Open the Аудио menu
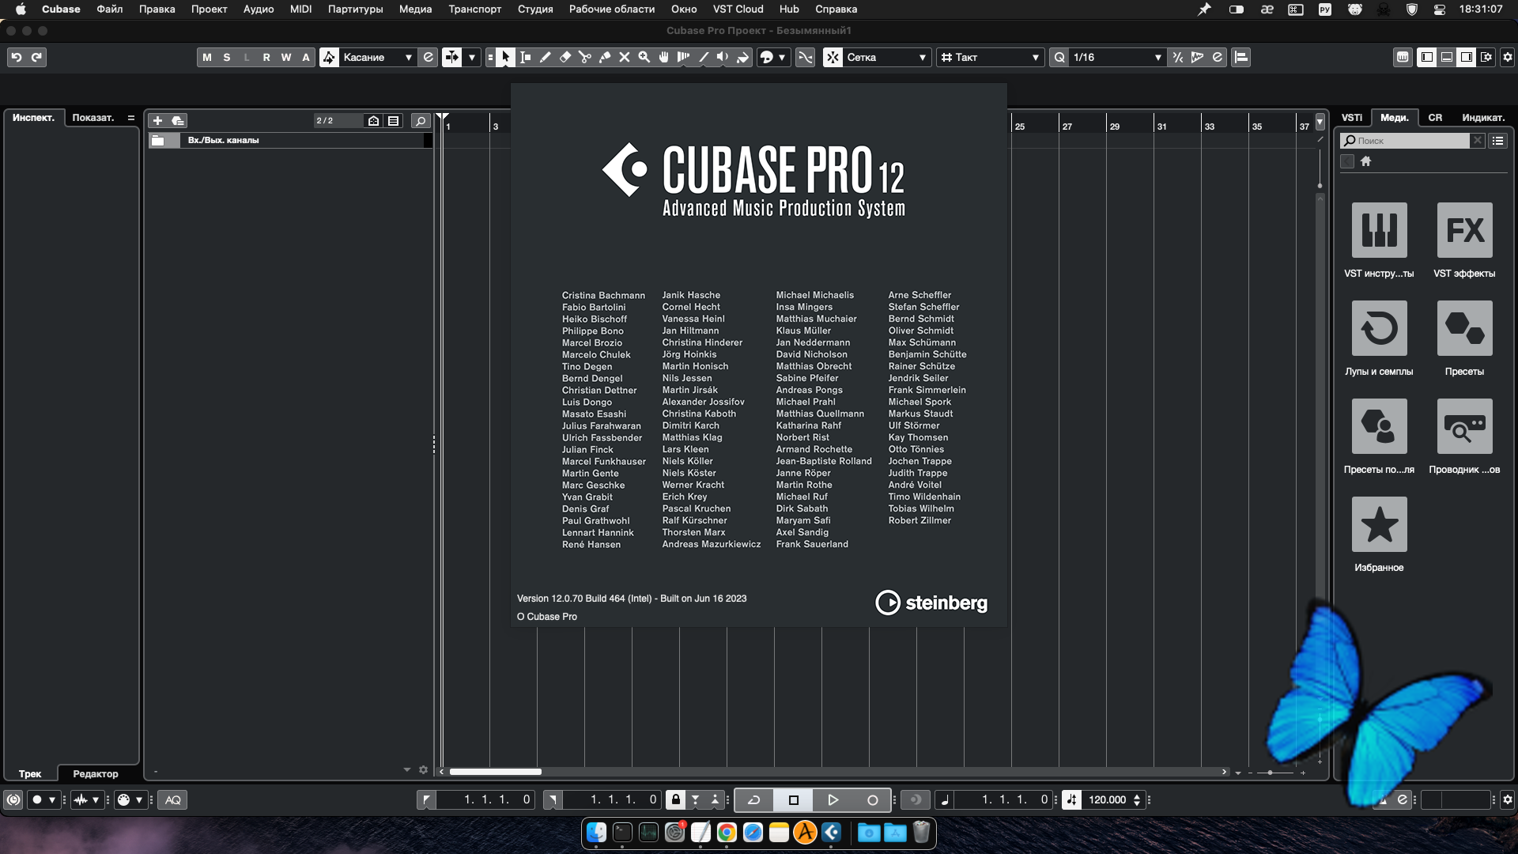The image size is (1518, 854). tap(258, 9)
